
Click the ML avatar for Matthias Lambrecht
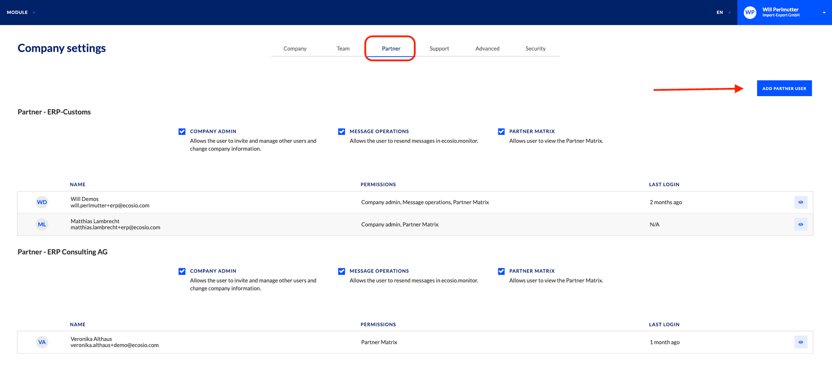[41, 224]
